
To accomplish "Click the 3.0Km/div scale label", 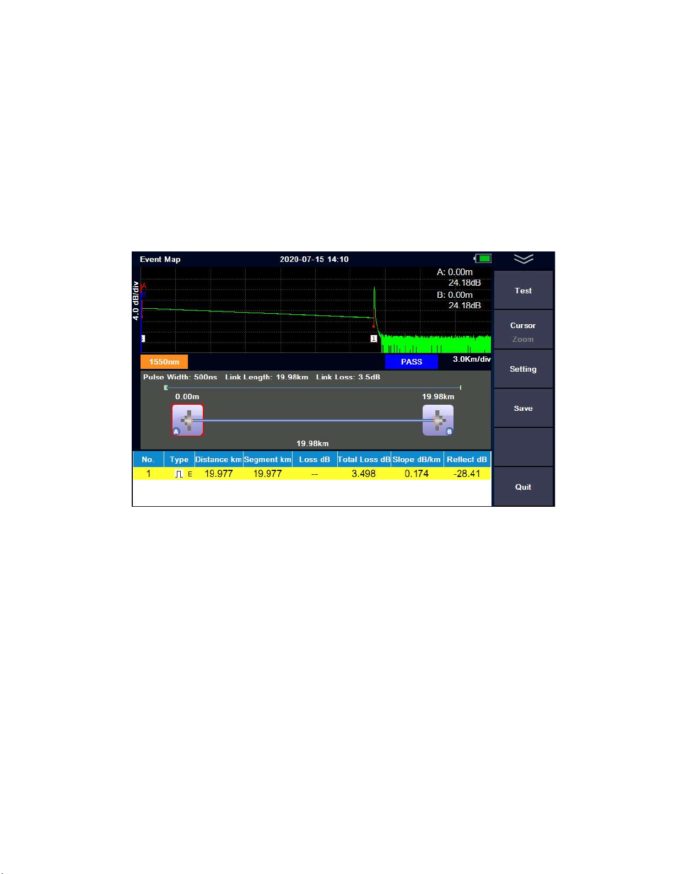I will 472,359.
